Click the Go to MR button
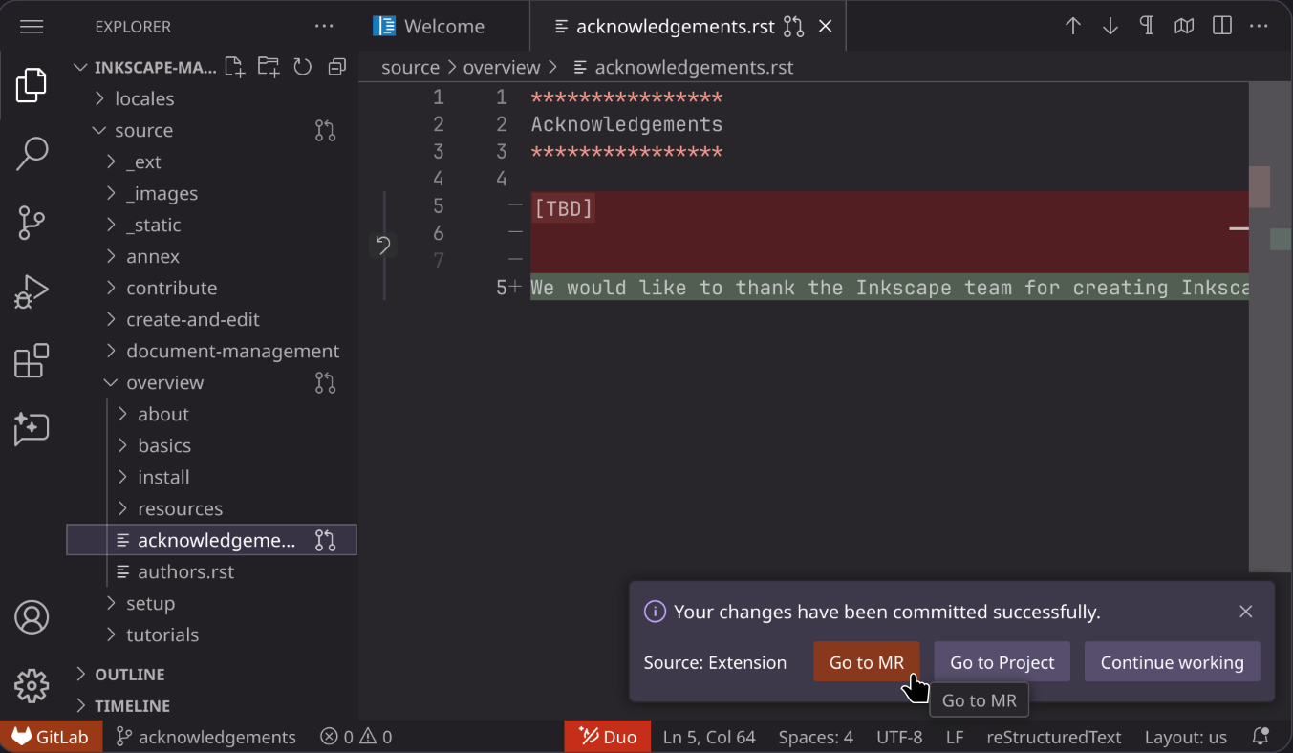Viewport: 1293px width, 753px height. (867, 662)
